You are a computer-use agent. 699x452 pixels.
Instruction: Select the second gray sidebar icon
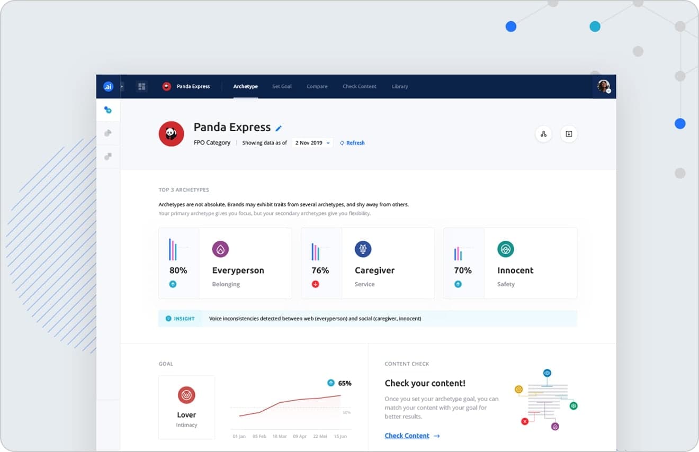point(108,133)
